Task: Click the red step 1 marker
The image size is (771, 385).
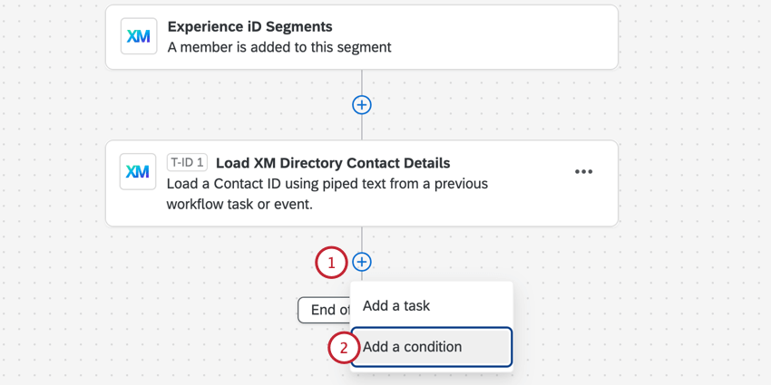Action: (x=331, y=263)
